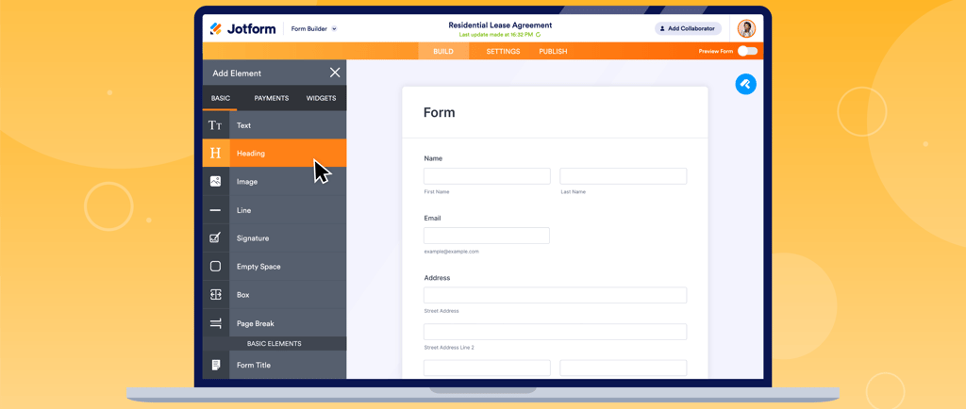
Task: Toggle the Preview Form switch
Action: 747,51
